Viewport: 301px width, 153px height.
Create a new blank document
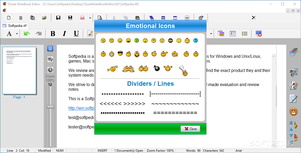click(9, 18)
